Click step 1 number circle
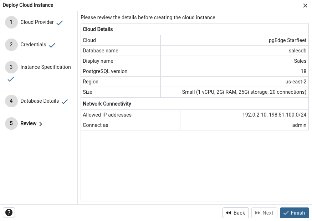Screen dimensions: 312x221 click(11, 22)
